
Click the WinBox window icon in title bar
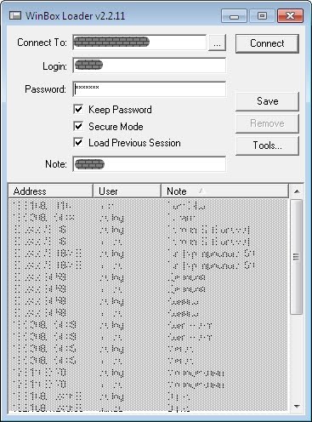(15, 15)
